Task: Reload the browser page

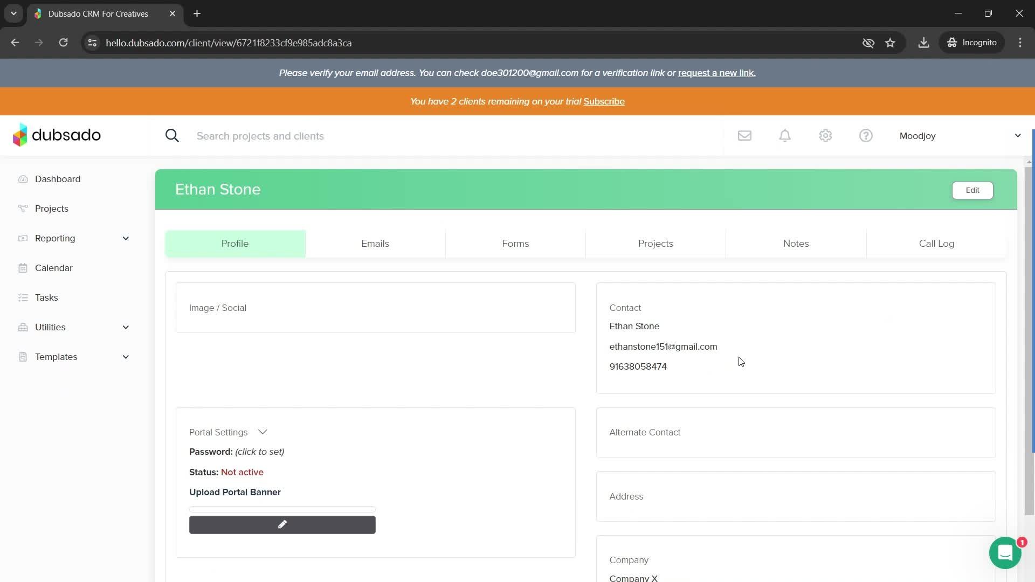Action: [x=63, y=43]
